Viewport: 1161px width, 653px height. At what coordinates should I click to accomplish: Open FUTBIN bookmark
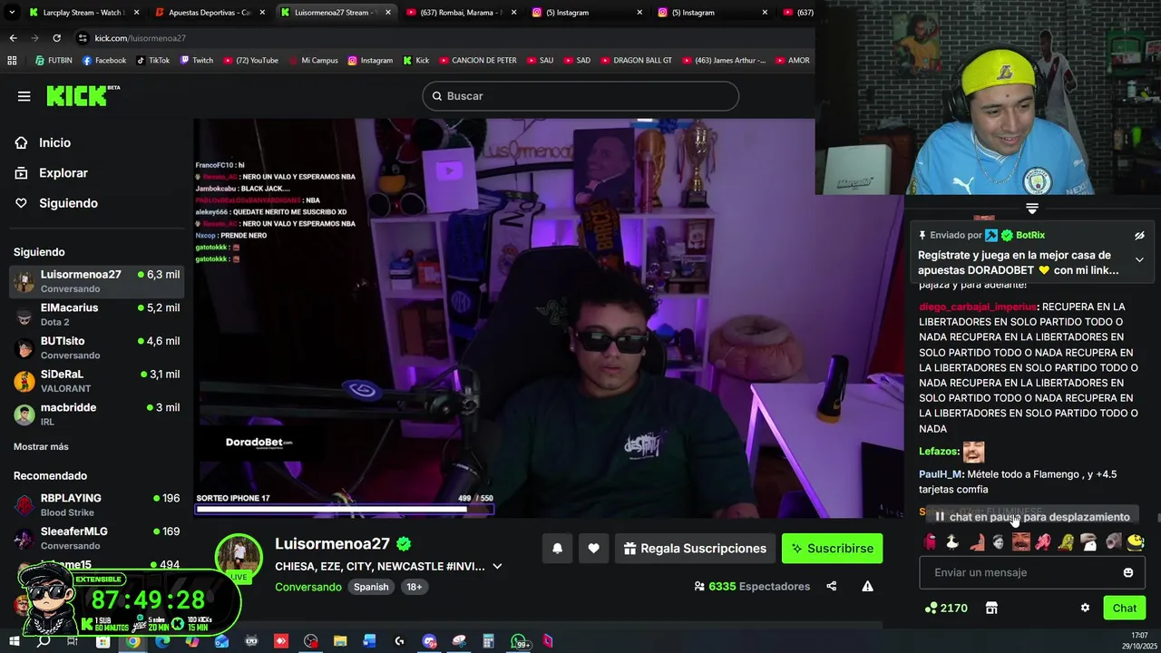coord(54,61)
